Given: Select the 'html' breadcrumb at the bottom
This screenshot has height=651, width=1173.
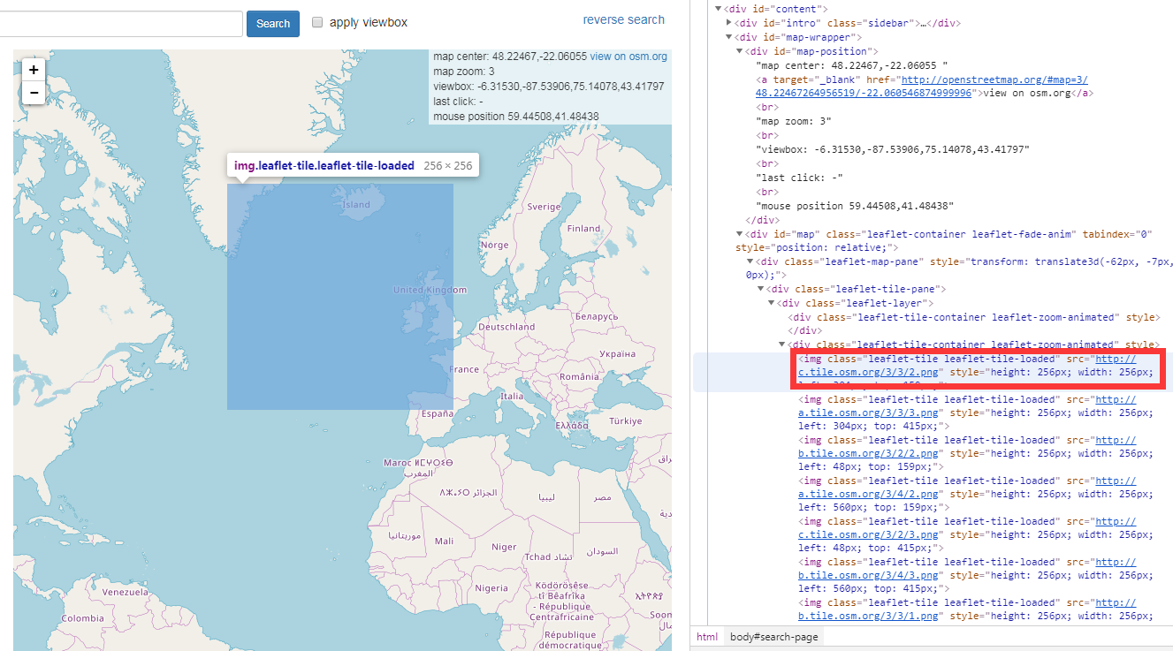Looking at the screenshot, I should [707, 637].
